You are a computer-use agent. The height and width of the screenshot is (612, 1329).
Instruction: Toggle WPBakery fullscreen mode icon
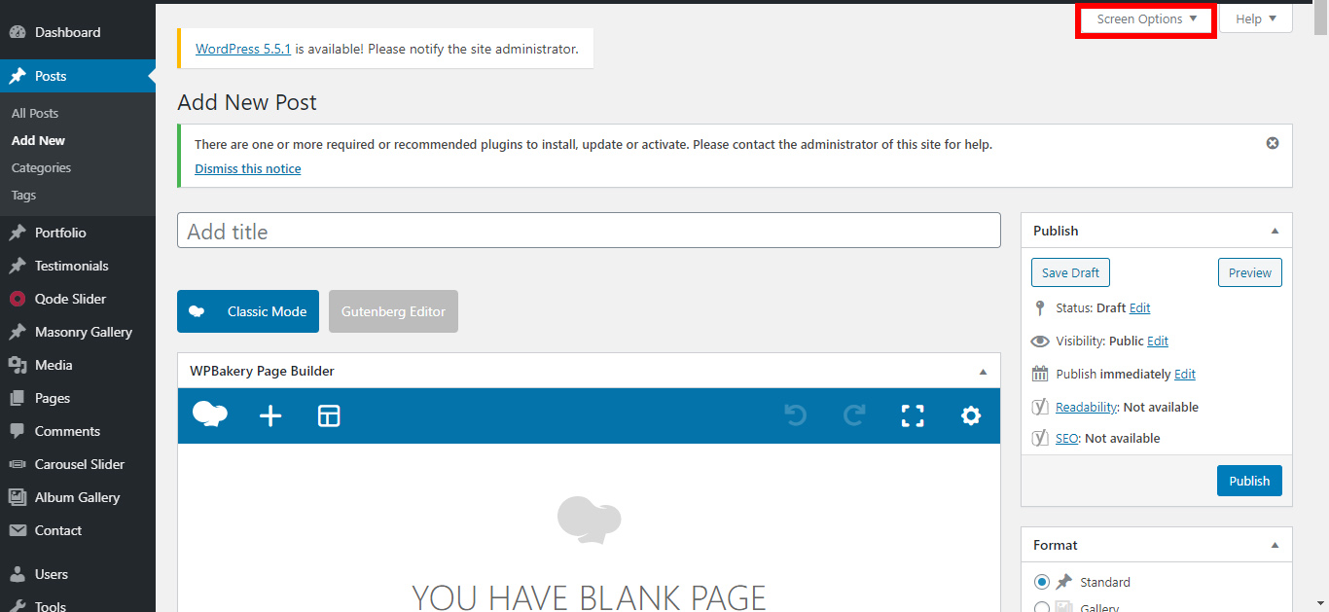click(x=913, y=416)
